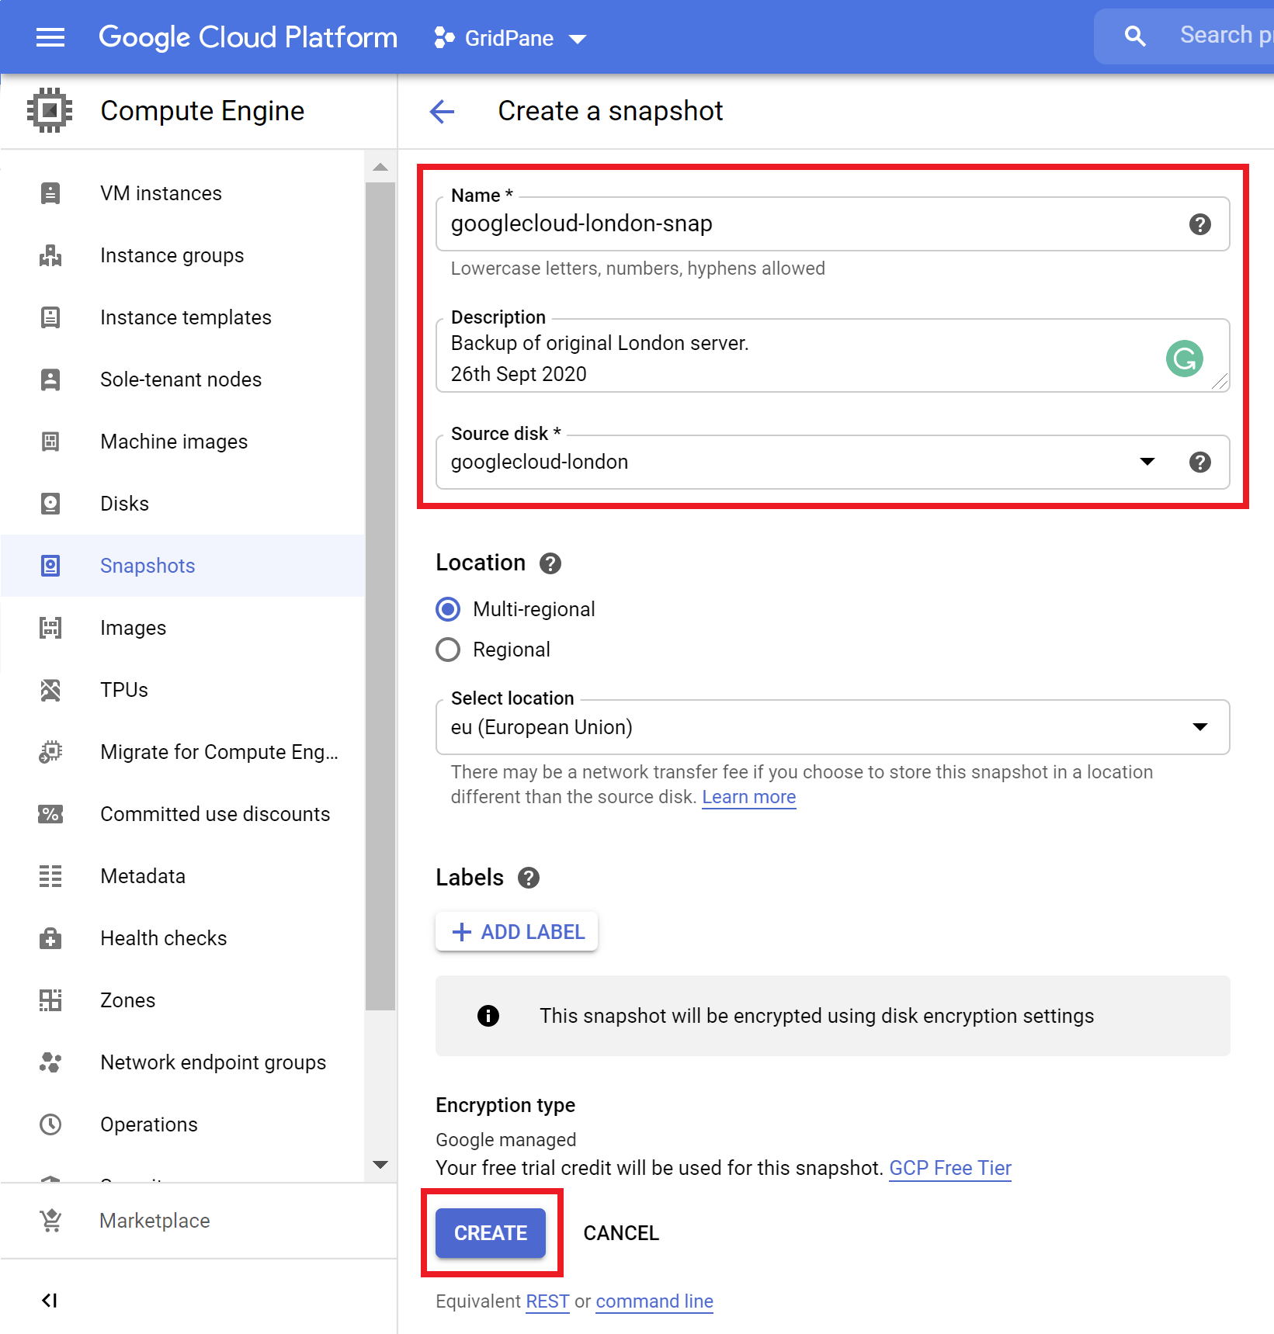The image size is (1274, 1334).
Task: Select the Regional radio button
Action: pyautogui.click(x=448, y=650)
